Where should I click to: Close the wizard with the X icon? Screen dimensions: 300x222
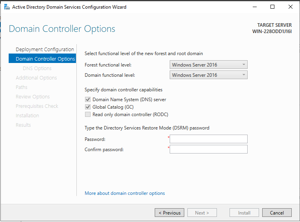[291, 7]
